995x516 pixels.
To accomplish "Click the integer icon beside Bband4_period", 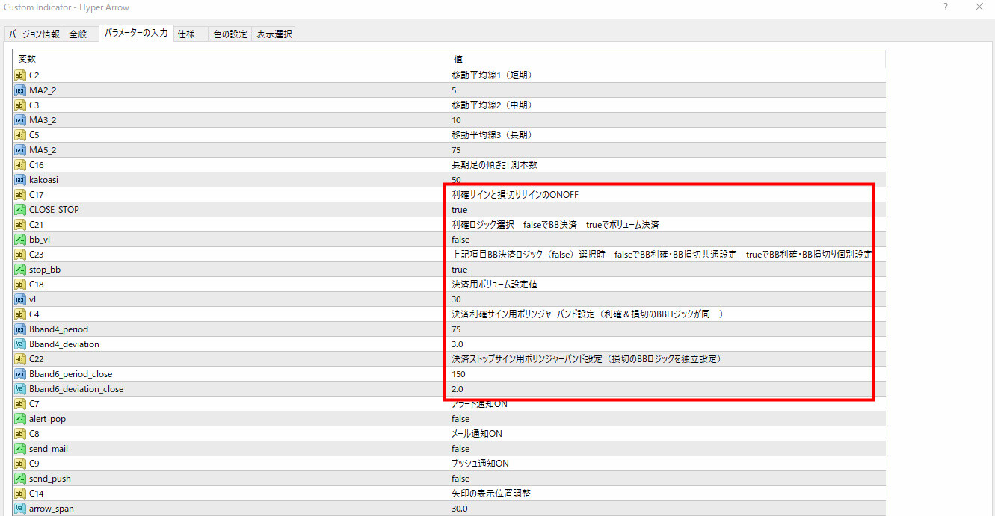I will pyautogui.click(x=20, y=329).
